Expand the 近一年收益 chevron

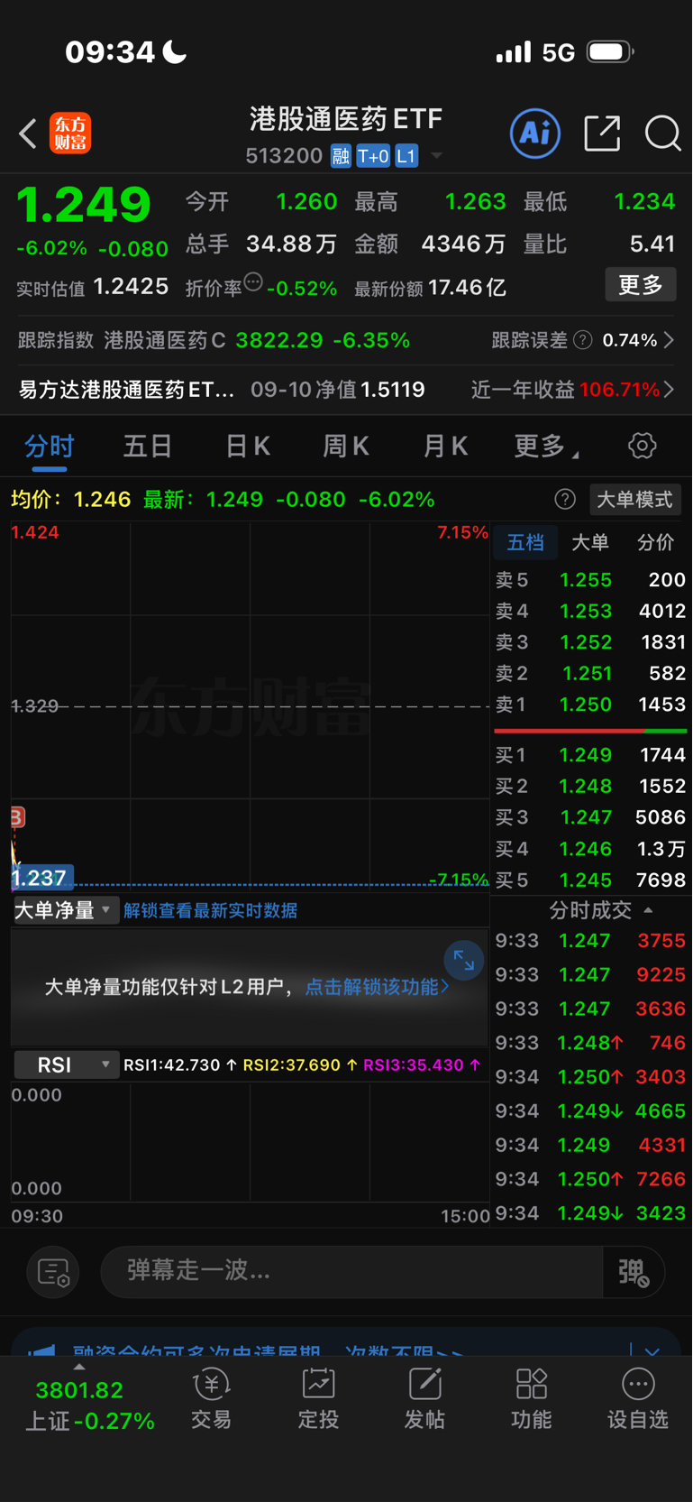tap(669, 390)
